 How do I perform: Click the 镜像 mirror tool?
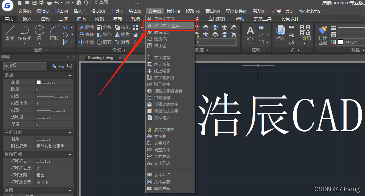coord(122,35)
